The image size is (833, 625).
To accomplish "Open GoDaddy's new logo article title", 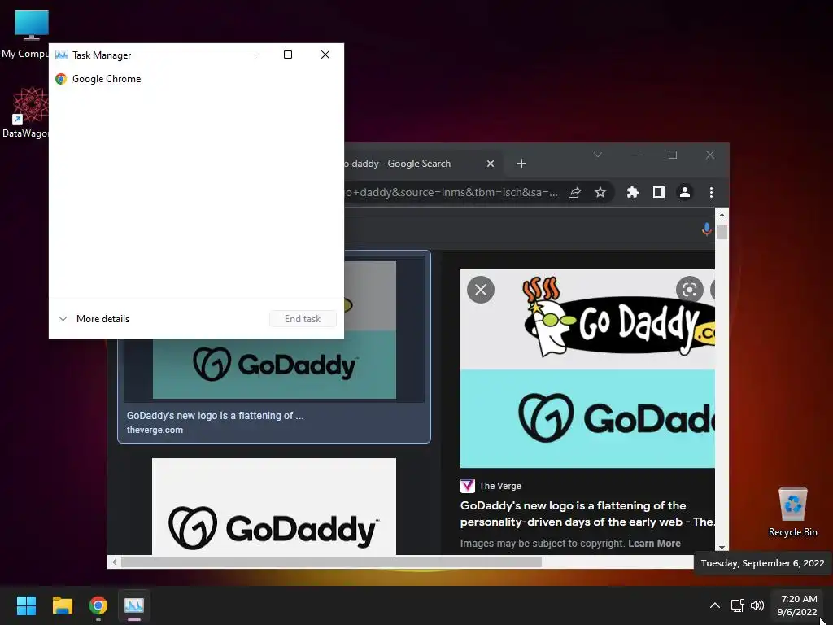I will pyautogui.click(x=587, y=514).
